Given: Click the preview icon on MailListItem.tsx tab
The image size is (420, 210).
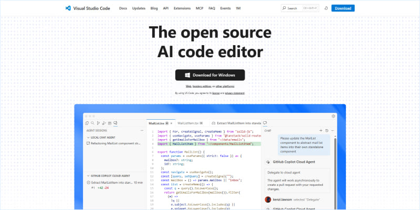Looking at the screenshot, I should click(x=201, y=123).
